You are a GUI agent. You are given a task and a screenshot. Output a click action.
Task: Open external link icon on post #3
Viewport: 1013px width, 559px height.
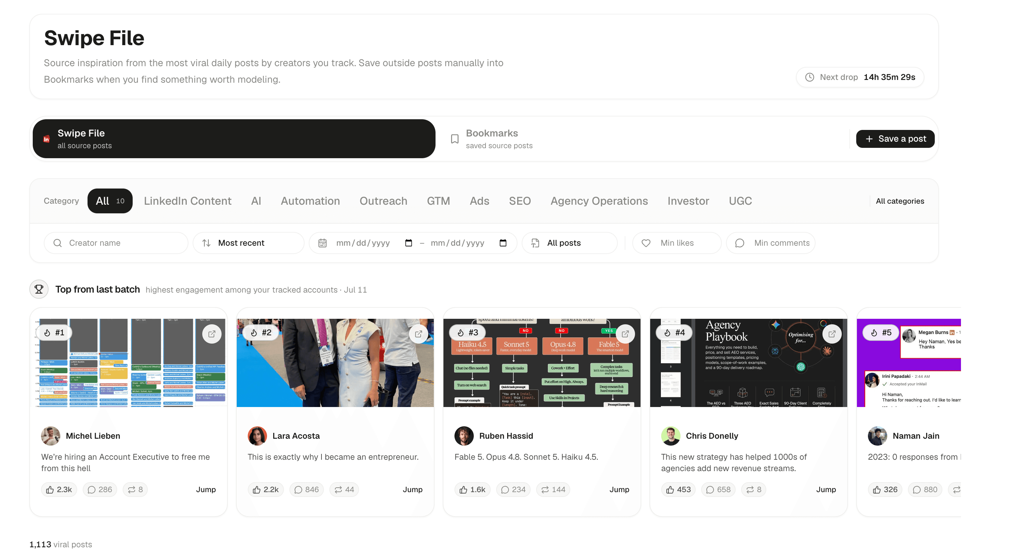click(x=625, y=334)
